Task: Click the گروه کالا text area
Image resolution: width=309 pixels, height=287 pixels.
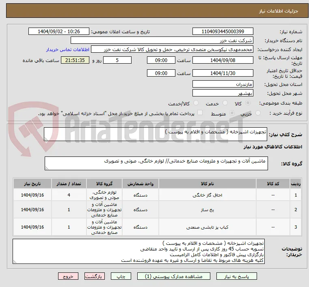Action: coord(156,163)
